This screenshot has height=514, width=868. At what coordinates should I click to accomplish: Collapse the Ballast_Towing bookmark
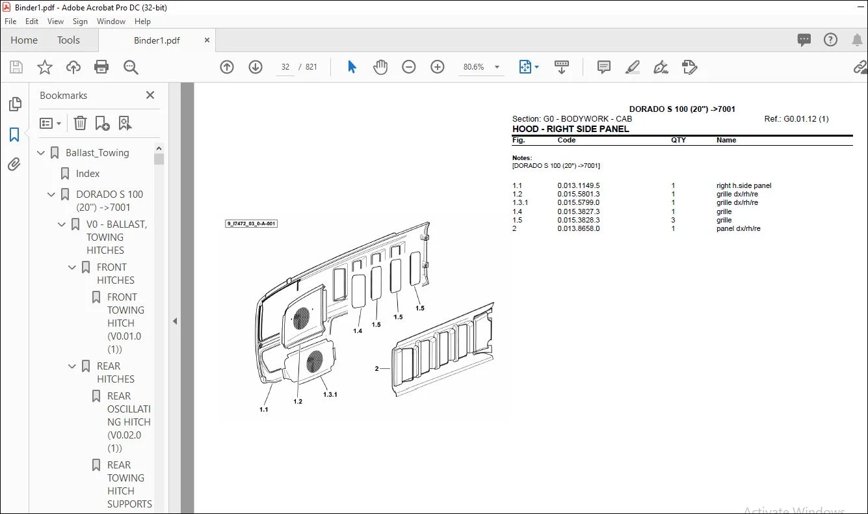[42, 153]
